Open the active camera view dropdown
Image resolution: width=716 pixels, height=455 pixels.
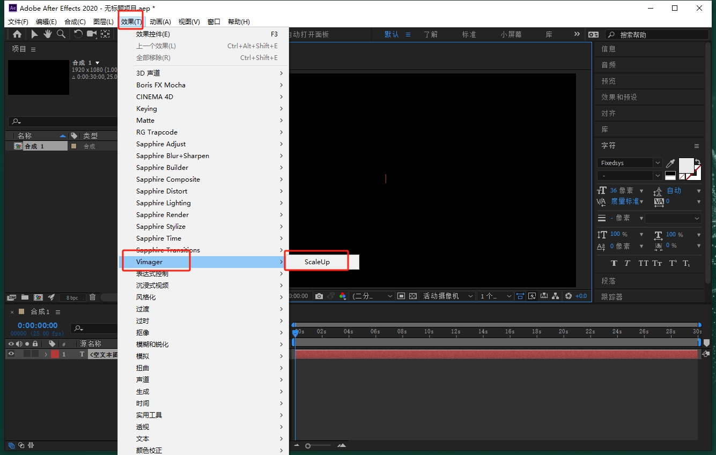click(x=448, y=296)
